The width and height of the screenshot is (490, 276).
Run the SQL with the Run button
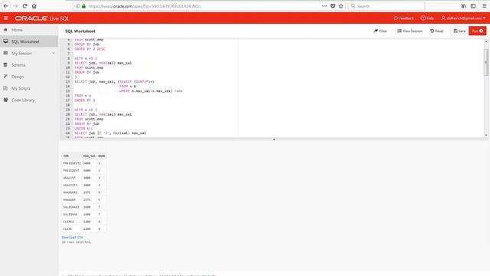click(478, 31)
